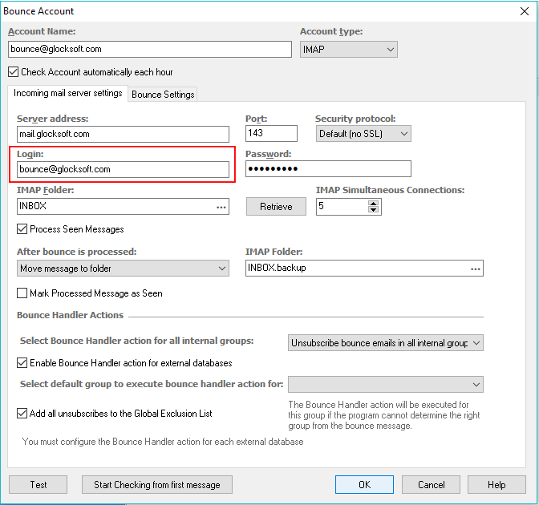The height and width of the screenshot is (505, 539).
Task: Click the Test button
Action: click(x=38, y=485)
